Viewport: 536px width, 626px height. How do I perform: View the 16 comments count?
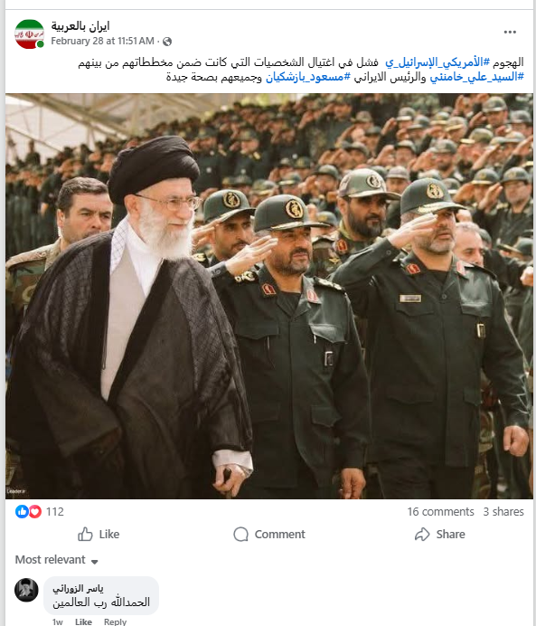440,511
